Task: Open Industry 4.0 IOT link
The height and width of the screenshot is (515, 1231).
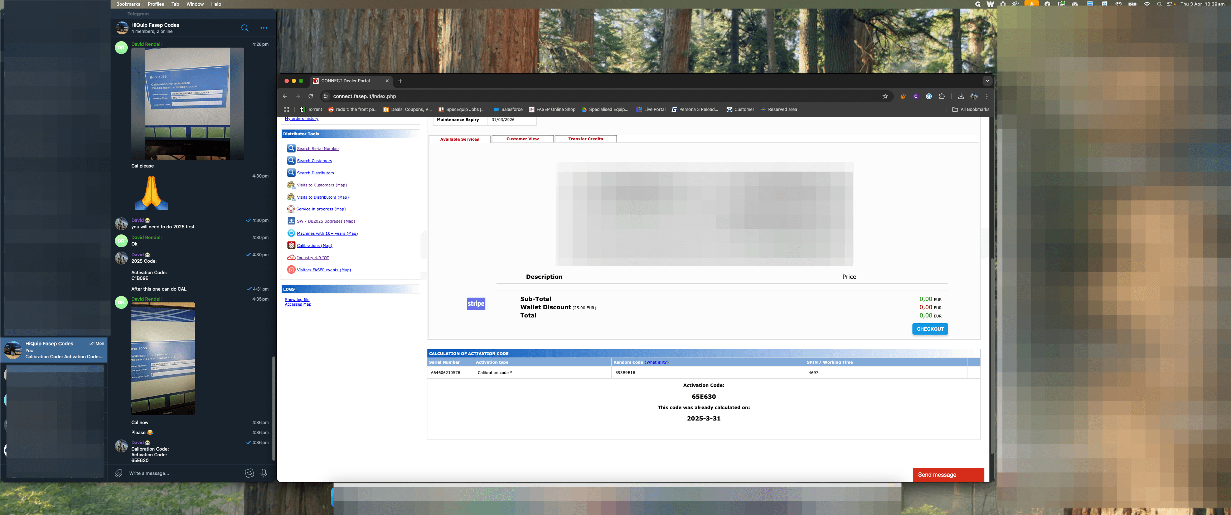Action: click(x=313, y=258)
